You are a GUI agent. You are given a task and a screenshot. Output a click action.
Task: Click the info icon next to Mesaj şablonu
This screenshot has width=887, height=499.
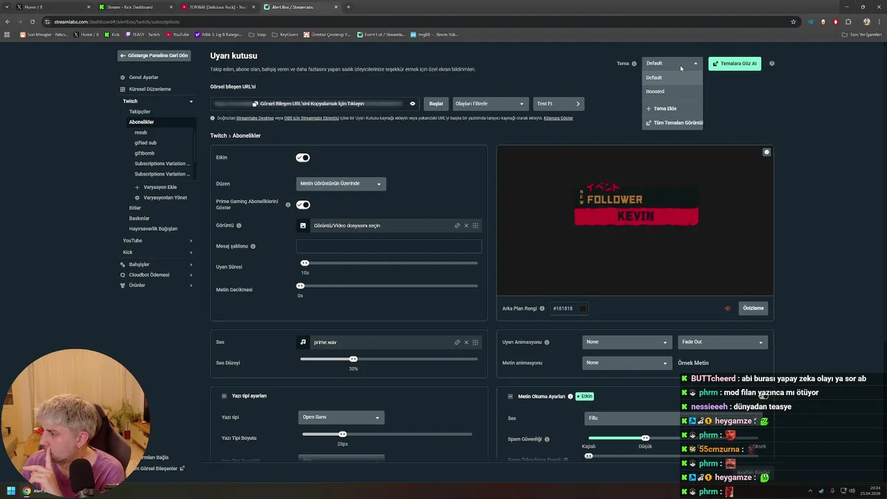tap(253, 246)
